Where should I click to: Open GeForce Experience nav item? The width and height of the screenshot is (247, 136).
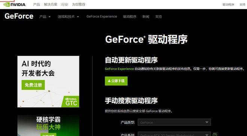pyautogui.click(x=102, y=16)
